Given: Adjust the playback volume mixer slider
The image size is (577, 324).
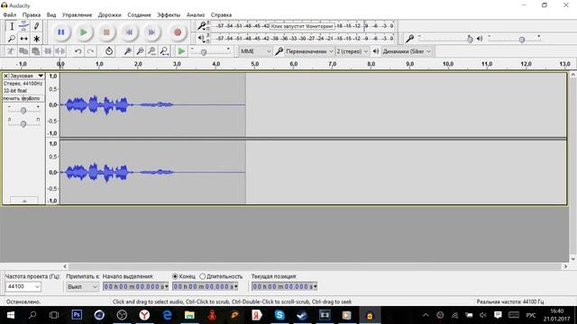Looking at the screenshot, I should coord(515,39).
